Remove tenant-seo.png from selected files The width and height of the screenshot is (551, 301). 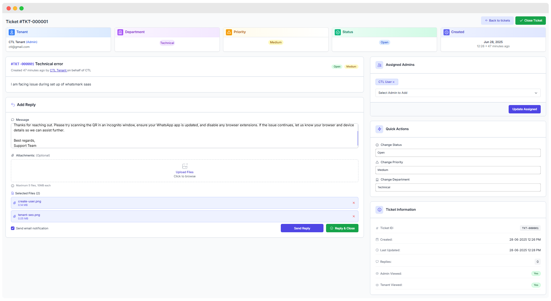[354, 217]
